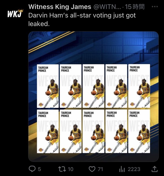Screen dimensions: 164x176
Task: Expand the attached image's blue header area
Action: coord(93,48)
